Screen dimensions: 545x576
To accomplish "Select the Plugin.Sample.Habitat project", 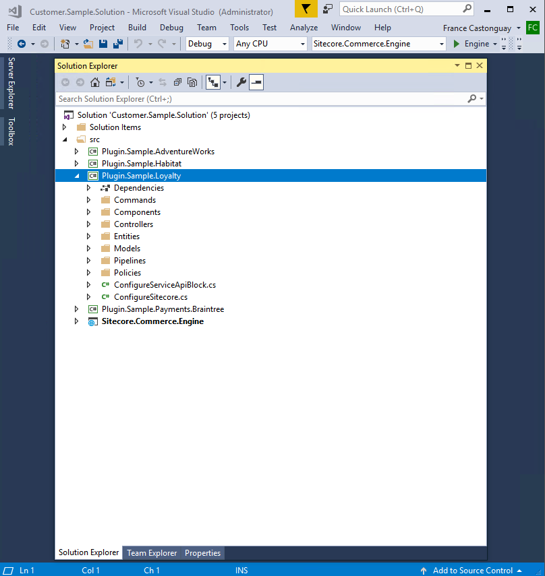I will click(x=142, y=164).
